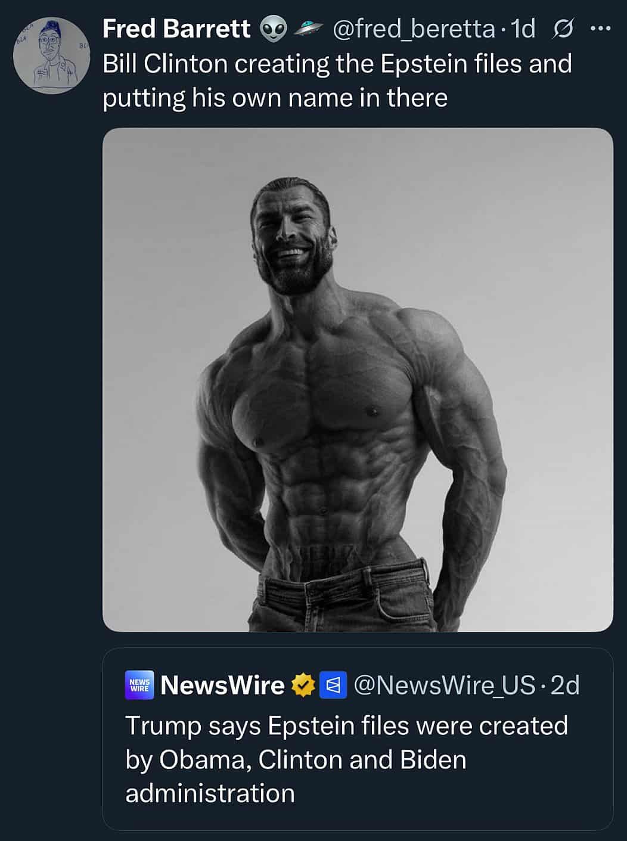Click the UFO emoji next to the name
This screenshot has height=841, width=627.
(309, 27)
